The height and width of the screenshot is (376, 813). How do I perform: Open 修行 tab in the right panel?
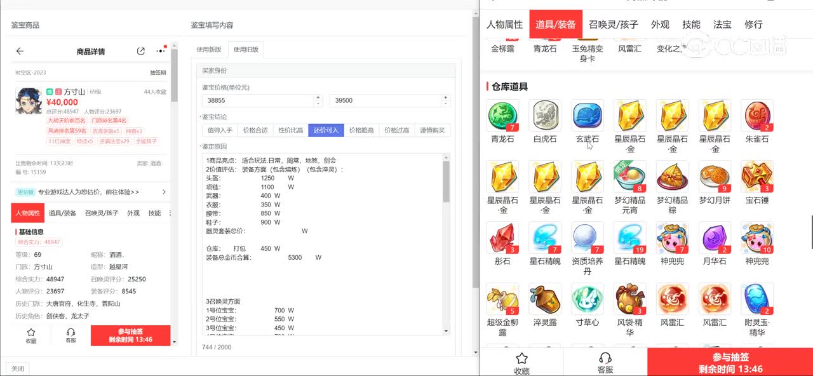753,25
